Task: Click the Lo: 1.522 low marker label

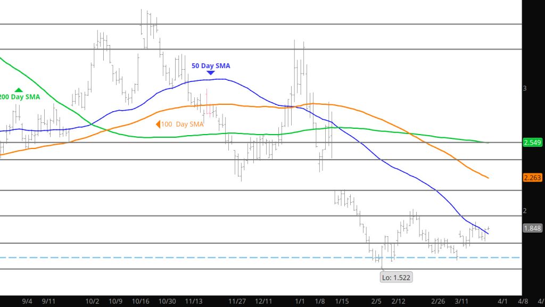Action: point(396,277)
